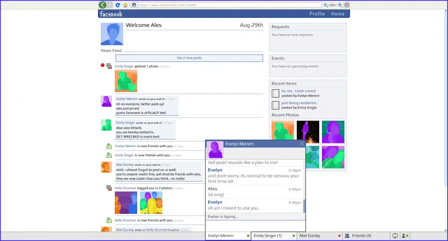Open first tagged photo, purple and orange
Image resolution: width=448 pixels, height=241 pixels.
click(x=126, y=203)
